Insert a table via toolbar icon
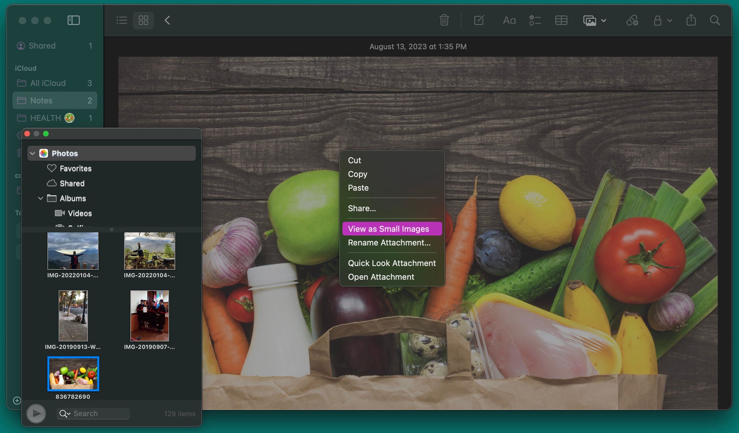The image size is (739, 433). click(561, 21)
